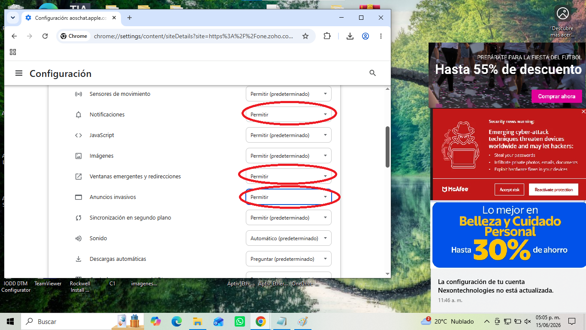This screenshot has height=330, width=586.
Task: Change Ventanas emergentes y redirecciones permission
Action: [289, 177]
